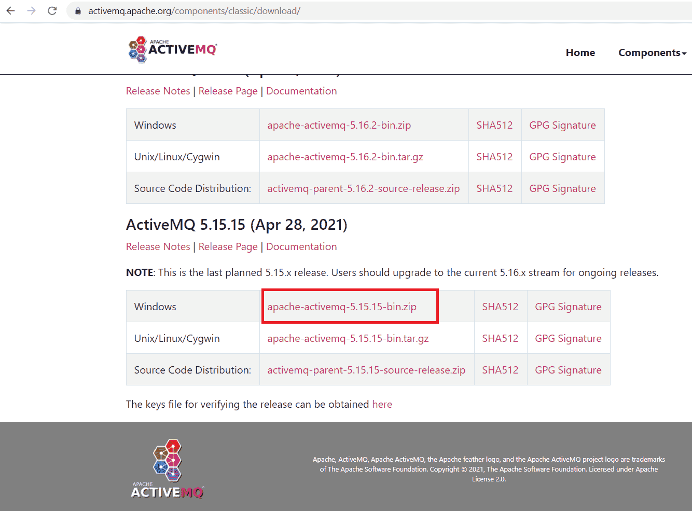Open GPG Signature for apache-activemq-5.15.15-bin.tar.gz
Screen dimensions: 692x511
pos(568,338)
